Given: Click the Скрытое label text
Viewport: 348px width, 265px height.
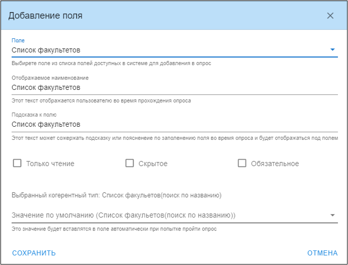Looking at the screenshot, I should [x=153, y=164].
